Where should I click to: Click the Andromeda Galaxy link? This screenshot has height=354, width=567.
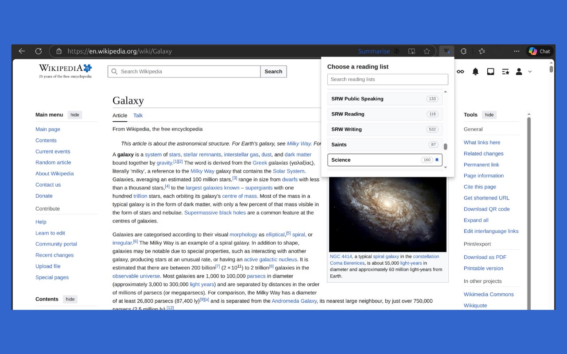294,301
